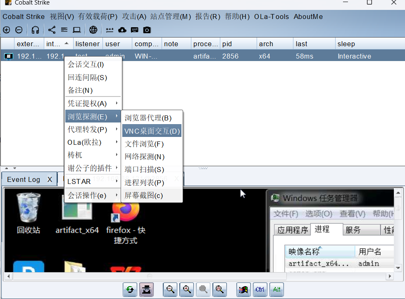Click the VNC zoom out button
Viewport: 405px width, 299px height.
pos(170,290)
